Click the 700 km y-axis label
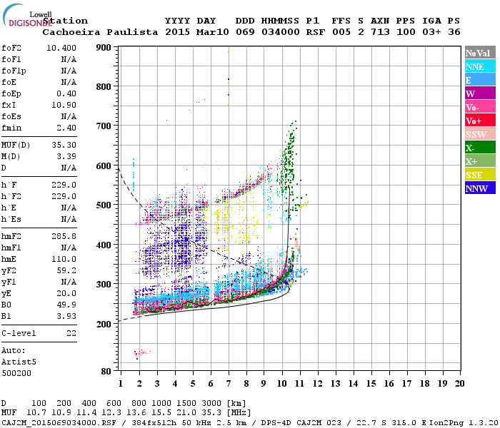 coord(104,126)
